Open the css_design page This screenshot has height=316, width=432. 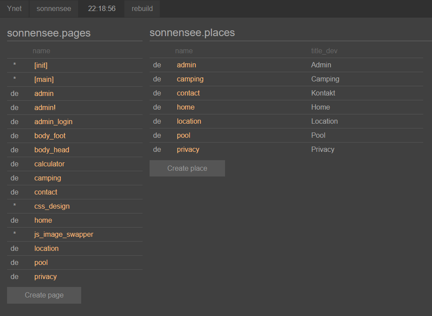52,206
